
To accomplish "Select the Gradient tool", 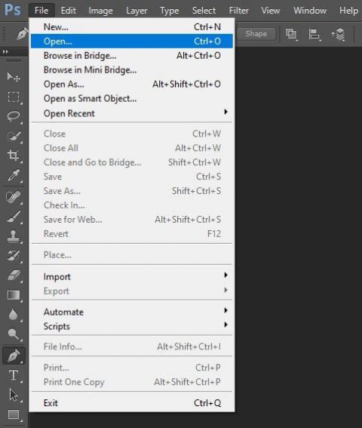I will pos(14,295).
